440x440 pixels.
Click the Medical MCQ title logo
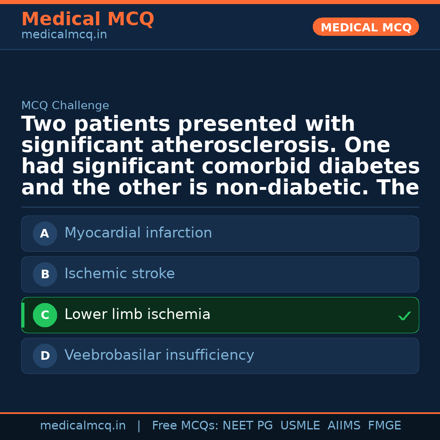pos(88,19)
